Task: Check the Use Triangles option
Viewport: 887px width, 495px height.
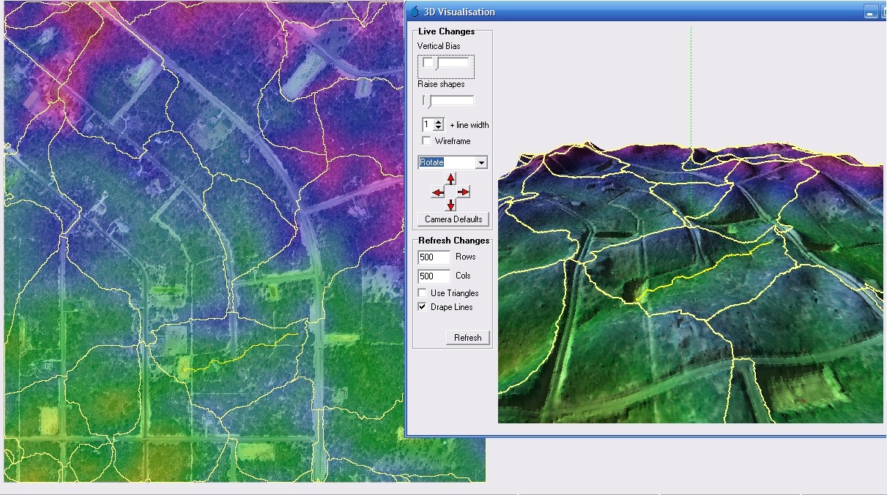Action: pos(423,293)
